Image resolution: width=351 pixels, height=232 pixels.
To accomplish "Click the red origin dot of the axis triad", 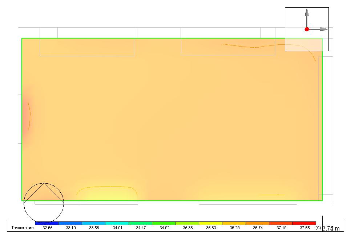I will pos(307,29).
